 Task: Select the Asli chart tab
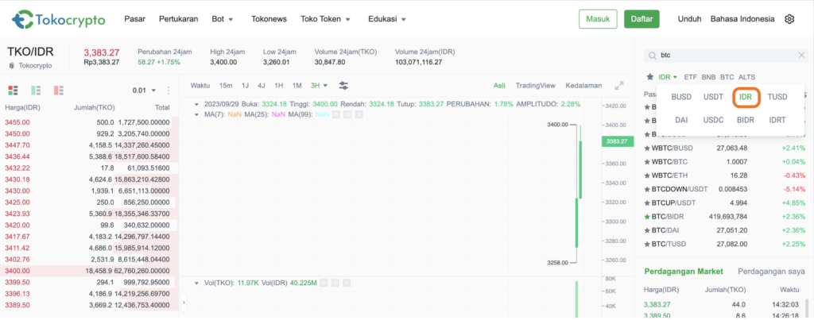[x=499, y=85]
